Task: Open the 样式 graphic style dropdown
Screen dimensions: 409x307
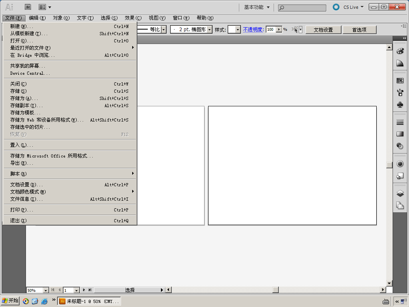Action: click(x=238, y=30)
